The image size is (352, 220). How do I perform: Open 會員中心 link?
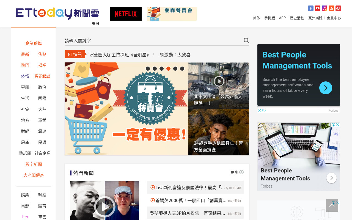click(x=334, y=18)
